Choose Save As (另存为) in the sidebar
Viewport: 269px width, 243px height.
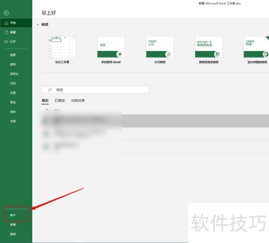click(14, 74)
